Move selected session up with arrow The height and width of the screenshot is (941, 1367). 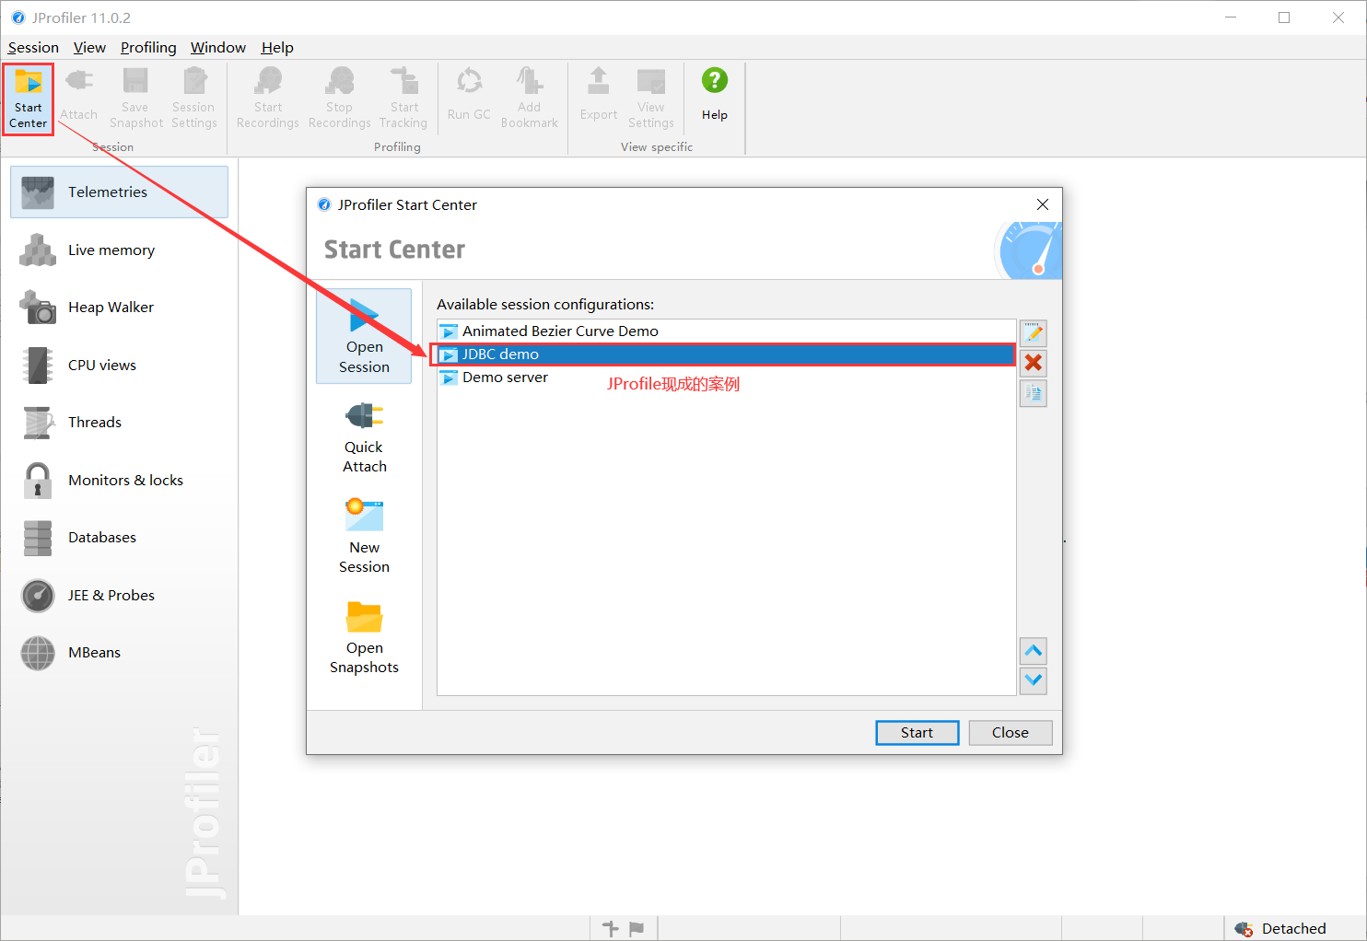coord(1034,651)
